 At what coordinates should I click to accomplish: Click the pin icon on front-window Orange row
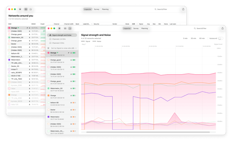[69, 53]
